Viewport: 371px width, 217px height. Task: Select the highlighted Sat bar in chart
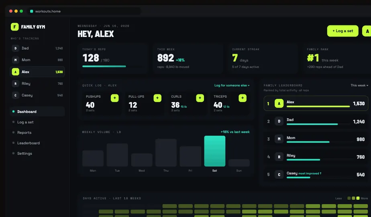tap(214, 151)
